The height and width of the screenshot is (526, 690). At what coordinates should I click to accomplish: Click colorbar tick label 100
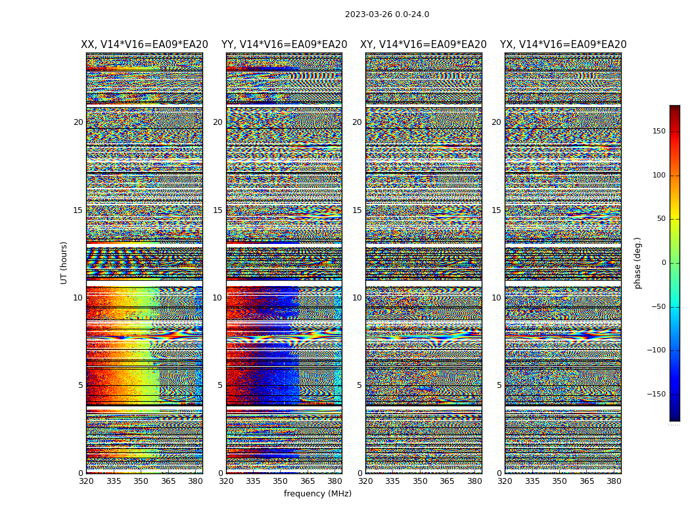click(658, 175)
